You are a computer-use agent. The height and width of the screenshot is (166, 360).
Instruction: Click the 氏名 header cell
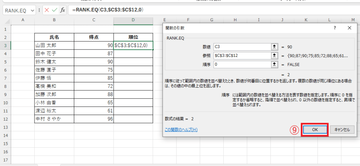point(54,37)
